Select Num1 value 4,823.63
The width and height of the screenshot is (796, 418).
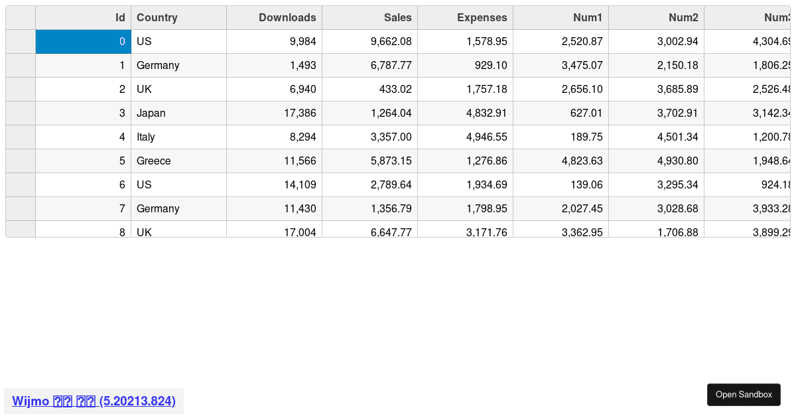click(561, 161)
